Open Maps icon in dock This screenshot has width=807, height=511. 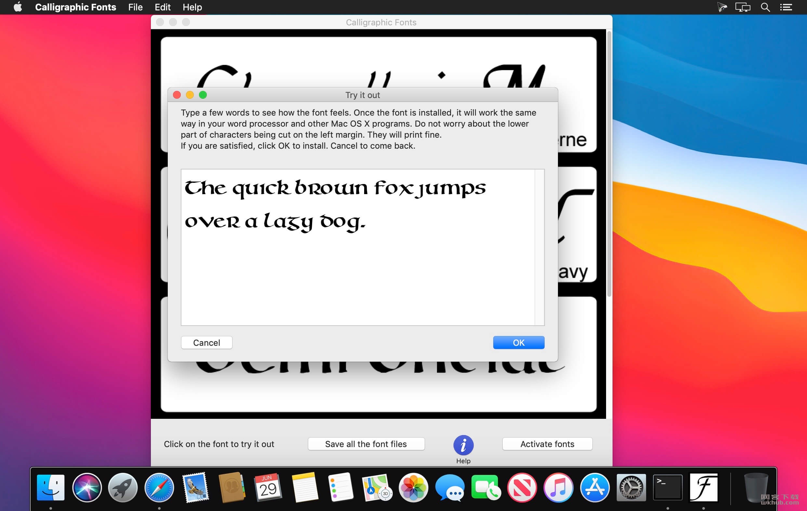point(377,487)
